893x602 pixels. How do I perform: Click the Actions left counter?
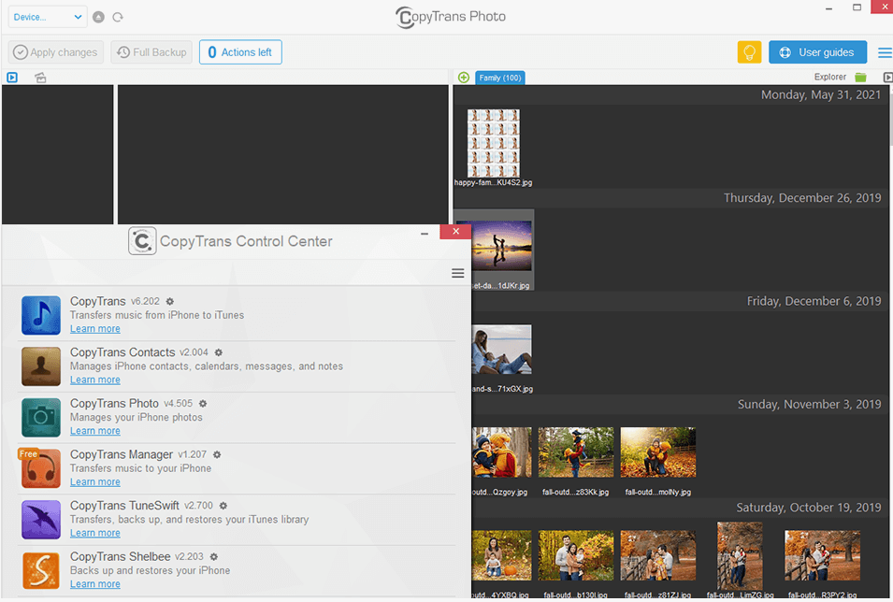[240, 52]
